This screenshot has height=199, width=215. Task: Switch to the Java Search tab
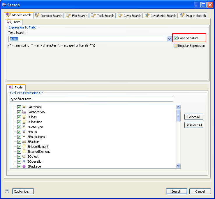point(129,16)
